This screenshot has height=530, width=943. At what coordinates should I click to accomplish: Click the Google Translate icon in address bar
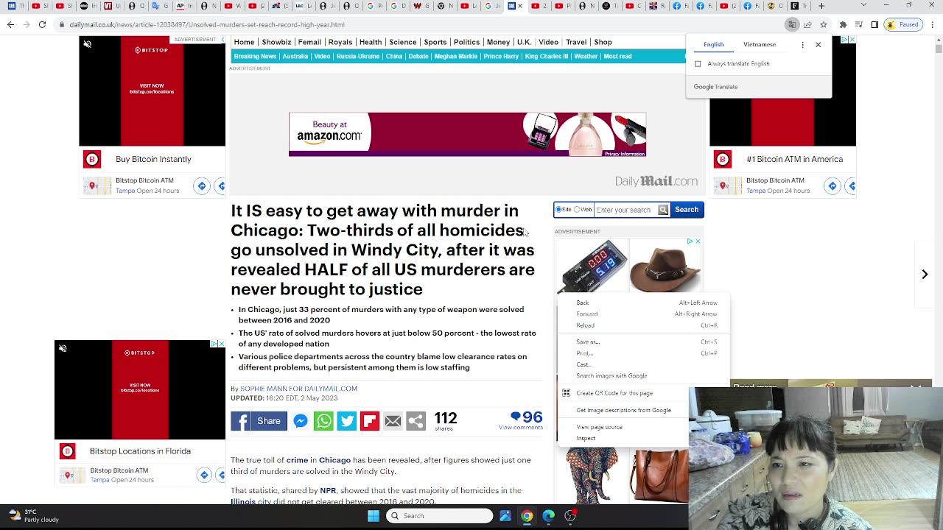(792, 24)
